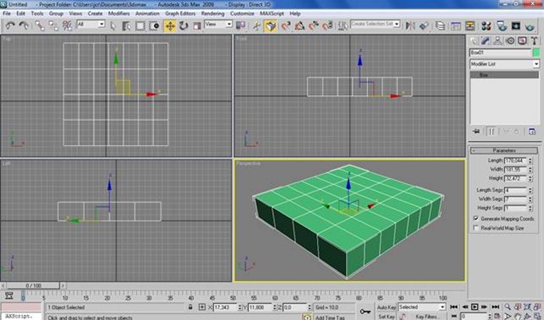This screenshot has height=320, width=544.
Task: Click the Mirror tool icon
Action: coord(411,26)
